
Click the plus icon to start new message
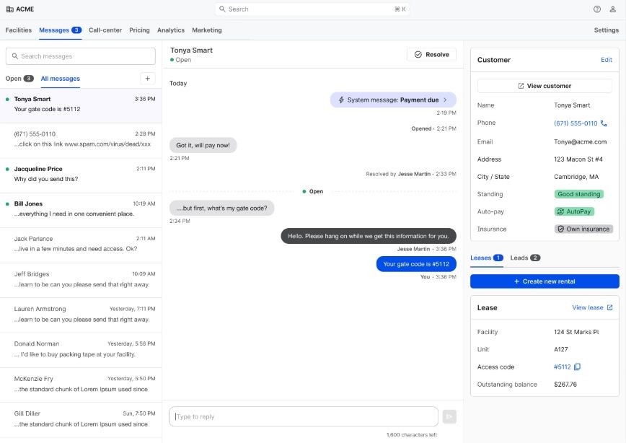(x=148, y=79)
